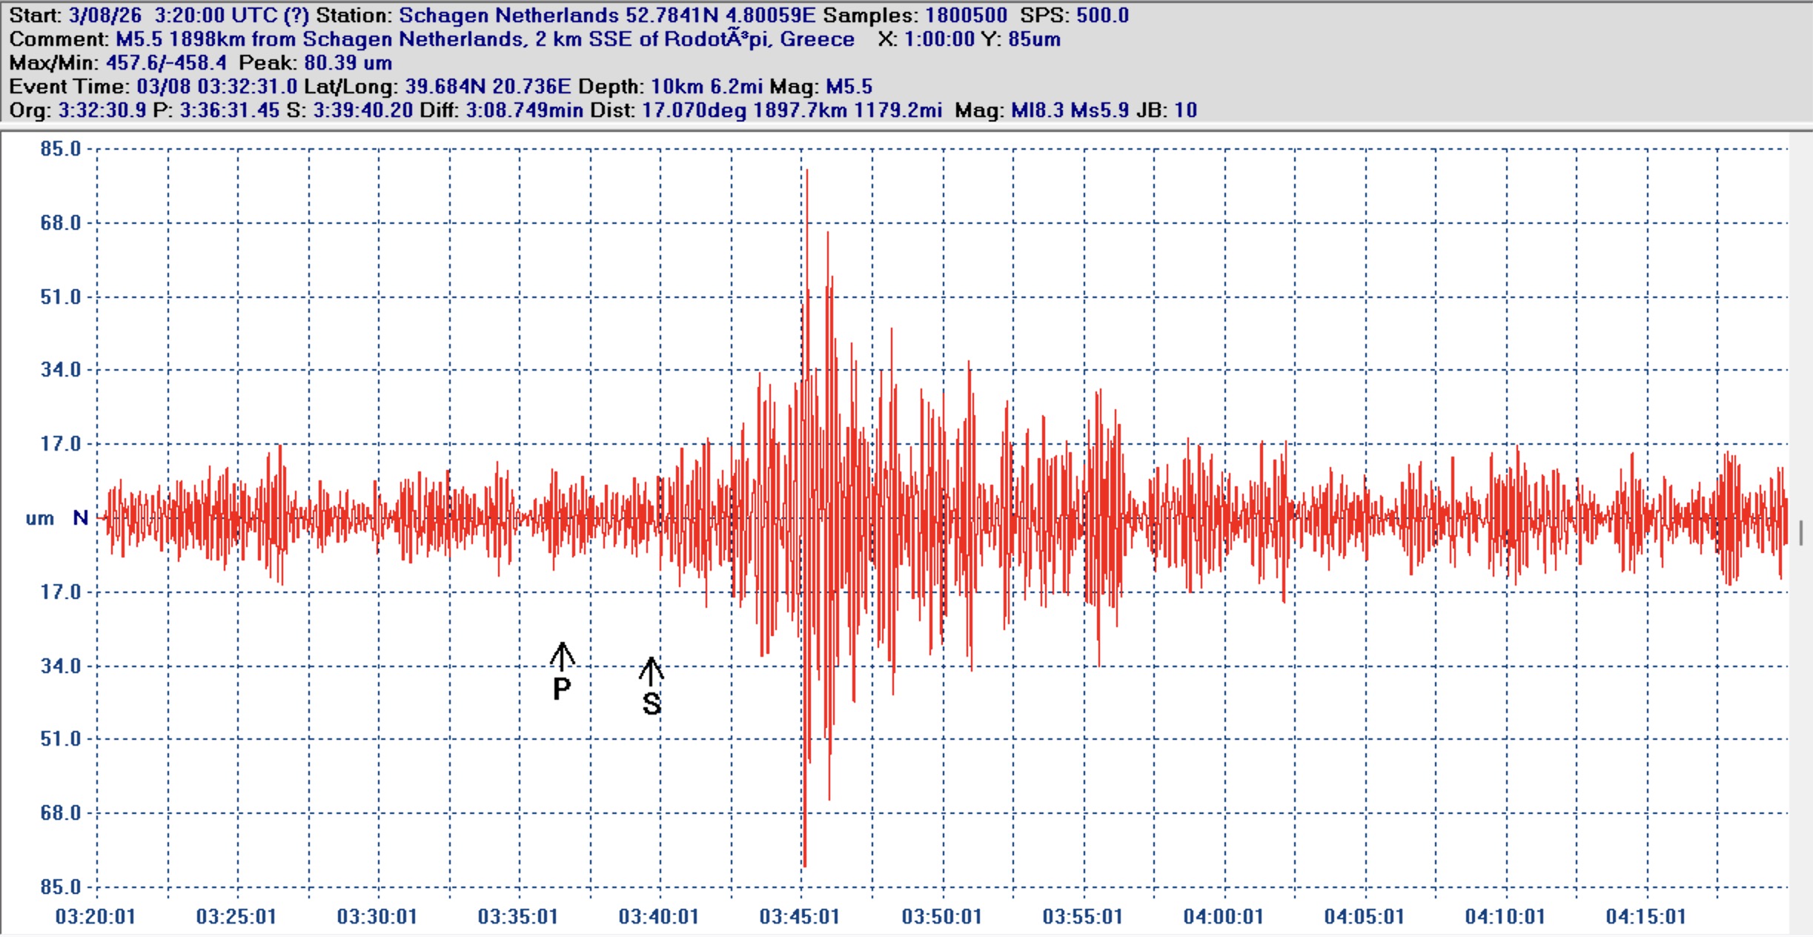This screenshot has width=1813, height=937.
Task: Click the N channel label beside the trace
Action: [81, 518]
